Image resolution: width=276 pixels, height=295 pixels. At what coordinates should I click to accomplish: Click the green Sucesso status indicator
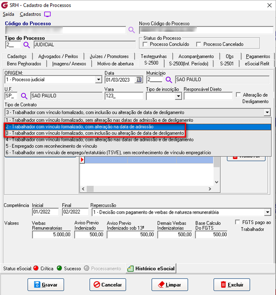pyautogui.click(x=60, y=268)
